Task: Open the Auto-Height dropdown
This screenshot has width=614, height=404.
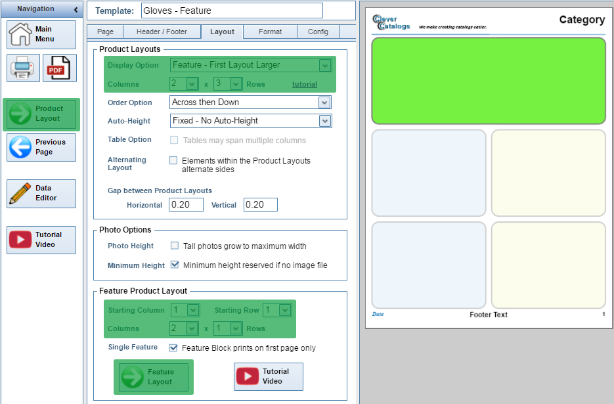Action: click(324, 121)
